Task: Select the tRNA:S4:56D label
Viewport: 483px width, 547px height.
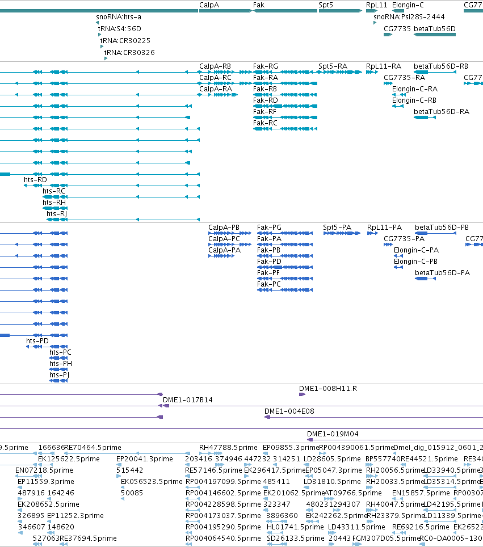Action: 119,28
